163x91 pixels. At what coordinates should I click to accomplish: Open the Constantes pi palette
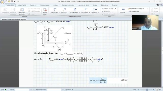85,11
